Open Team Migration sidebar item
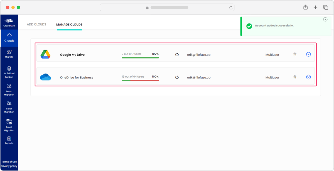334x171 pixels. pyautogui.click(x=9, y=89)
